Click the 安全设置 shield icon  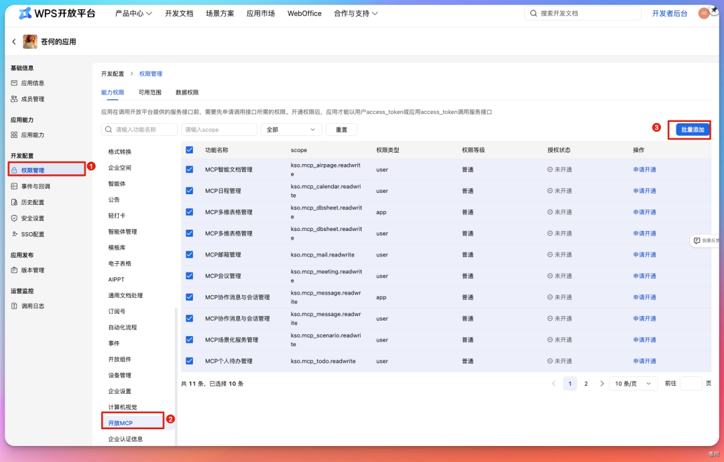(x=14, y=218)
